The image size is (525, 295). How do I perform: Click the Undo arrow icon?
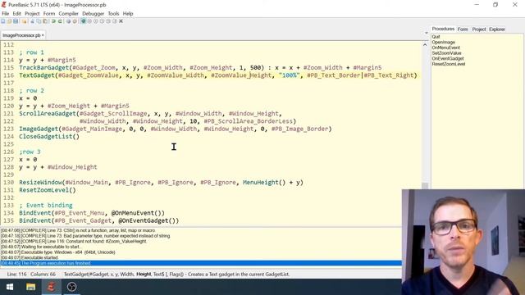[x=53, y=21]
